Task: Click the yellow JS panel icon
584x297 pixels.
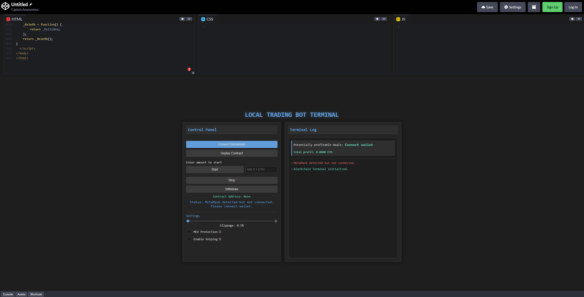Action: [x=398, y=19]
